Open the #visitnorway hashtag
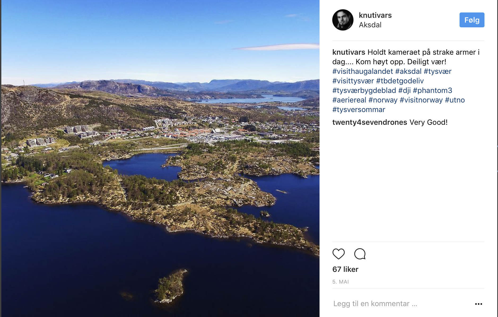Viewport: 498px width, 317px height. [x=421, y=100]
